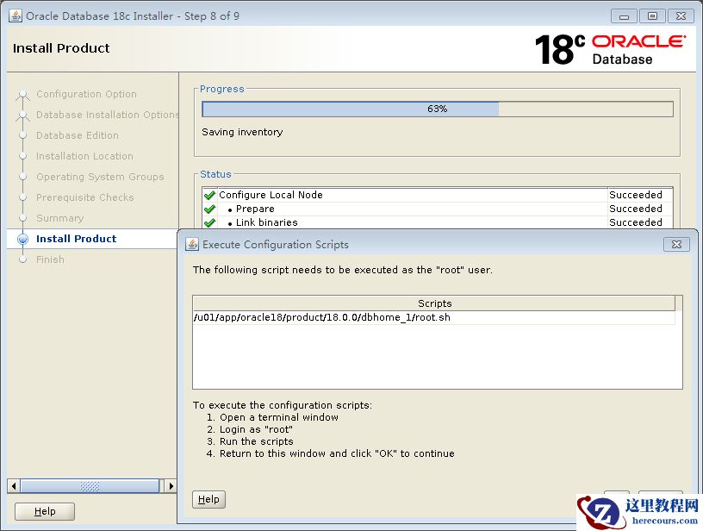Select the Database Edition step
The image size is (703, 531).
pyautogui.click(x=78, y=135)
